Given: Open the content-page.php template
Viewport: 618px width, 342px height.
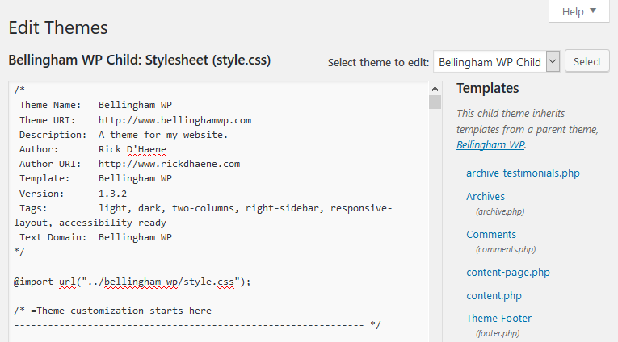Looking at the screenshot, I should [508, 272].
